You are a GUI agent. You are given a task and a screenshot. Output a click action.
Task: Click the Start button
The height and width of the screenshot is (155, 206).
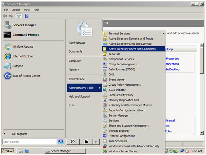coord(8,151)
